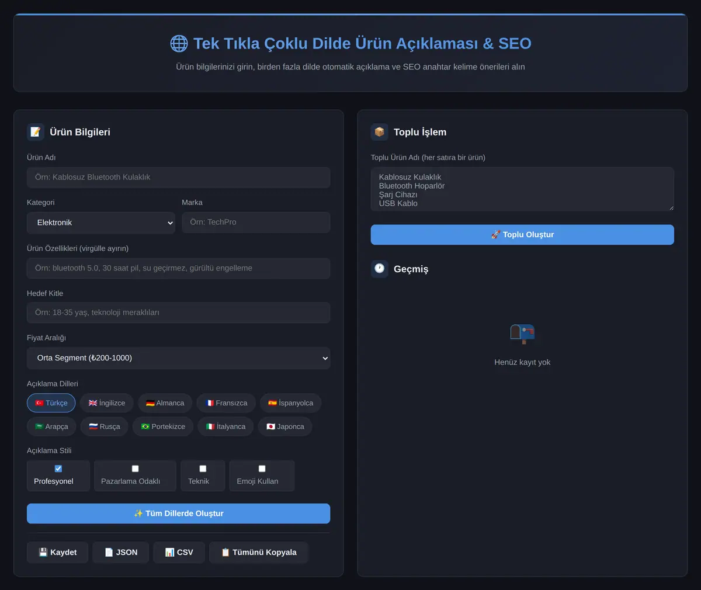
Task: Toggle İtalyanca language chip
Action: click(225, 426)
